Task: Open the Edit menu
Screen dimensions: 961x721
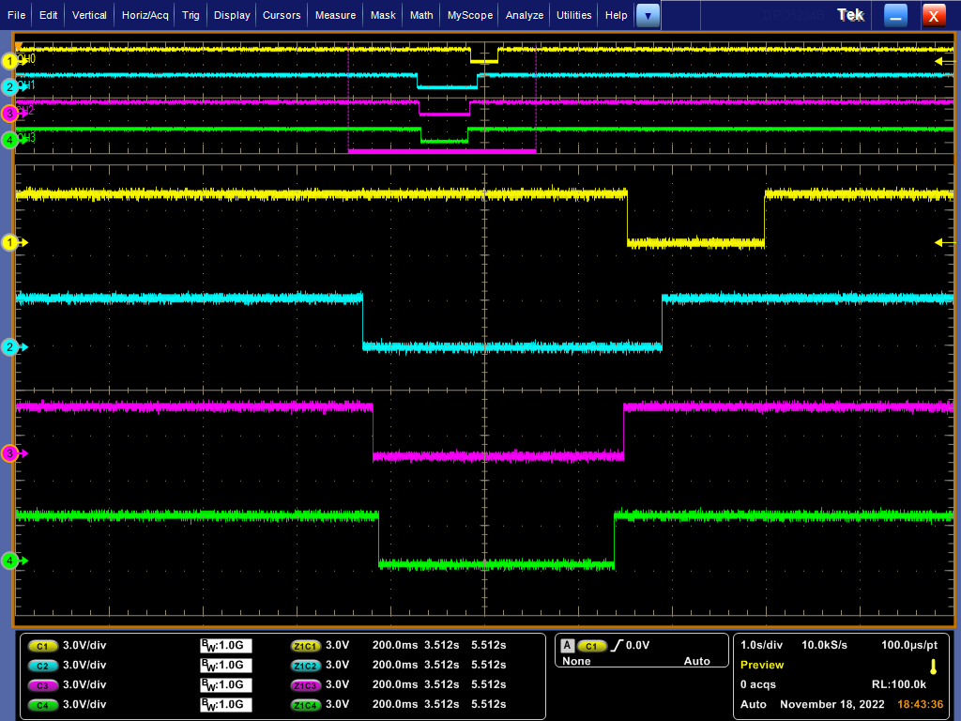Action: coord(49,15)
